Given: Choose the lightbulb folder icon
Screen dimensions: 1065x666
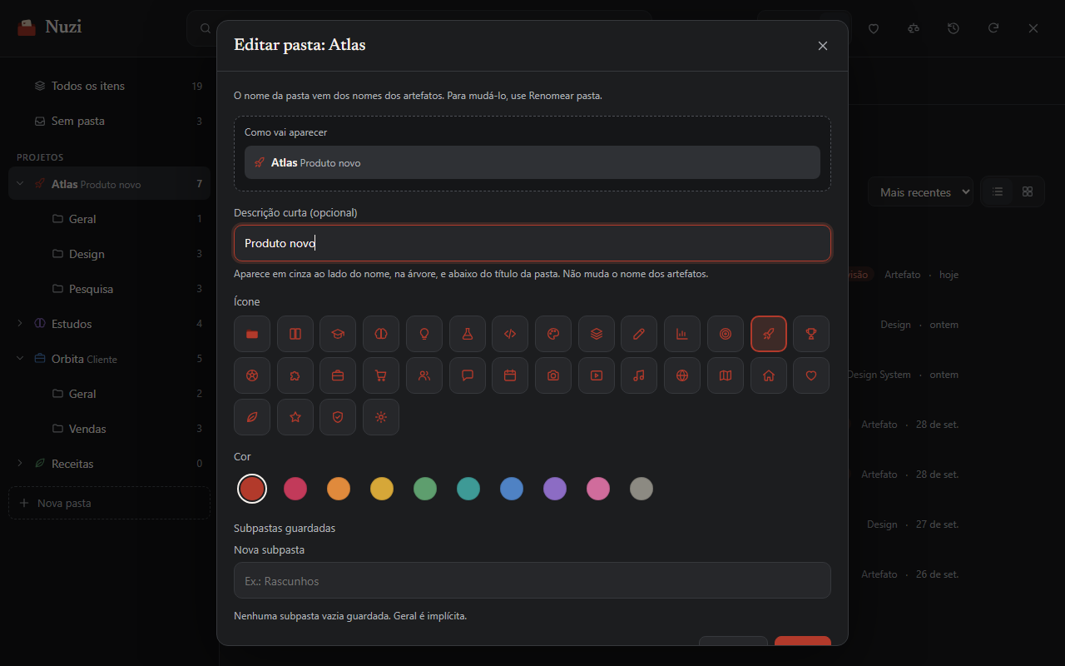Looking at the screenshot, I should (424, 334).
